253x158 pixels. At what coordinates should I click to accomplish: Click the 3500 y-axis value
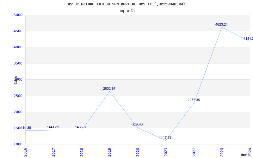coord(18,64)
